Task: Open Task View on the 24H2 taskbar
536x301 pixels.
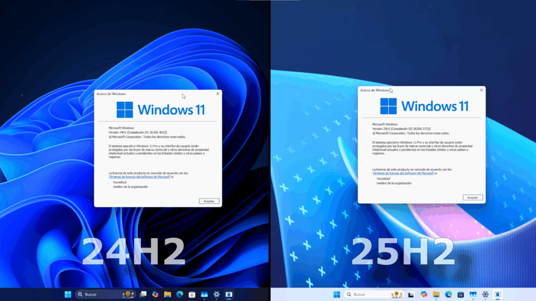Action: 143,294
